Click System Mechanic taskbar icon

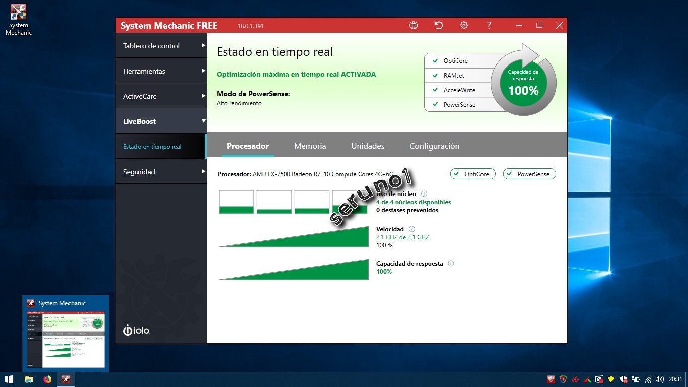(66, 379)
